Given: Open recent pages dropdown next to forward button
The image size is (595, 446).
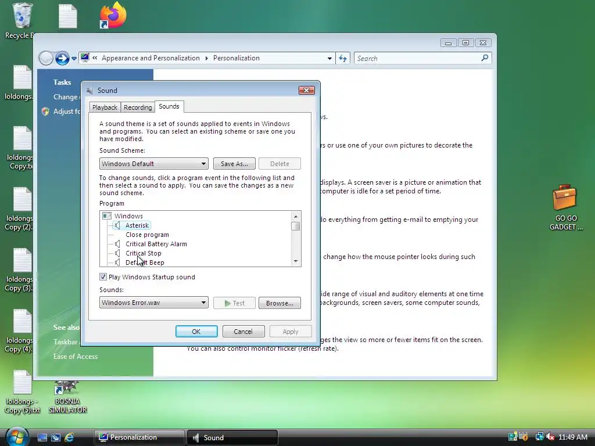Looking at the screenshot, I should click(x=74, y=59).
